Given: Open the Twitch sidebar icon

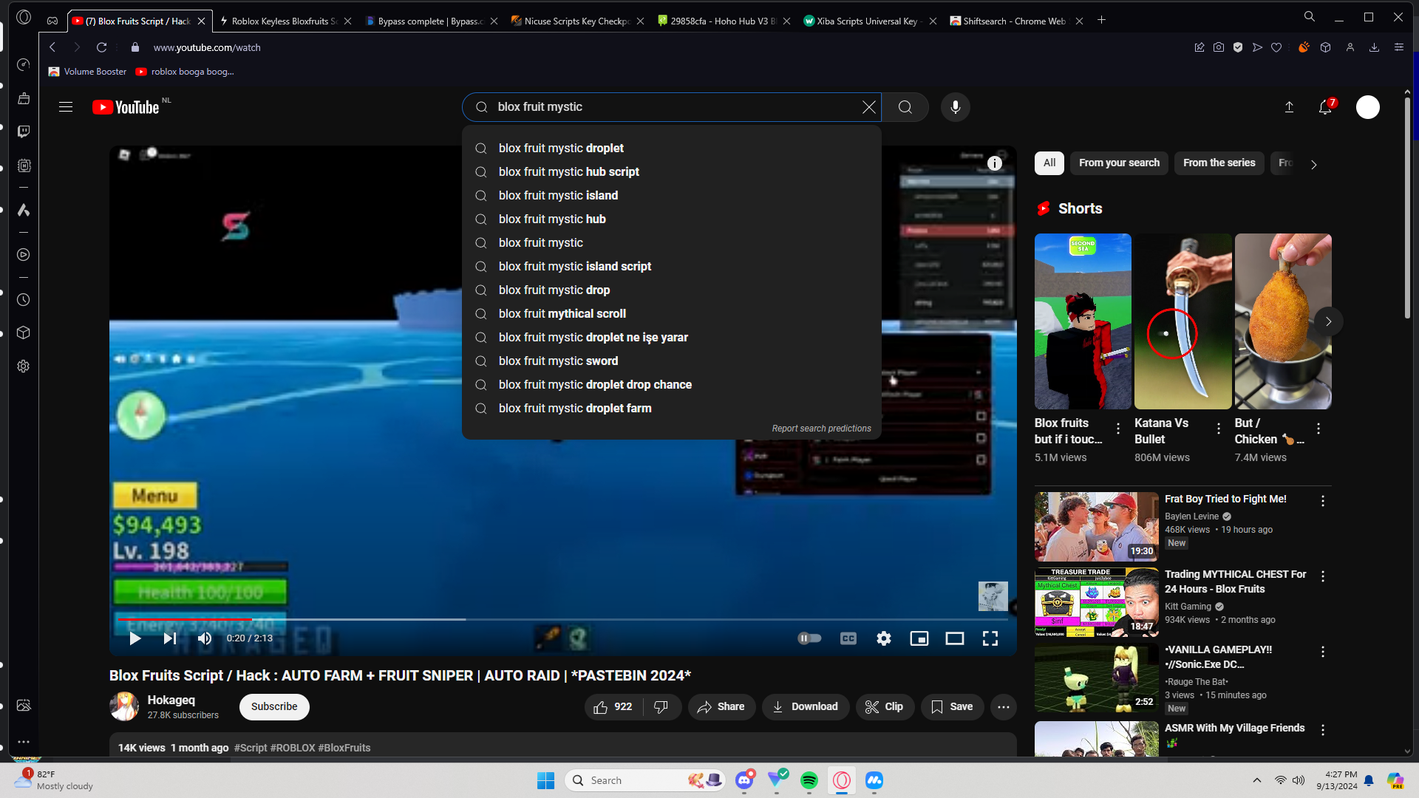Looking at the screenshot, I should point(24,132).
